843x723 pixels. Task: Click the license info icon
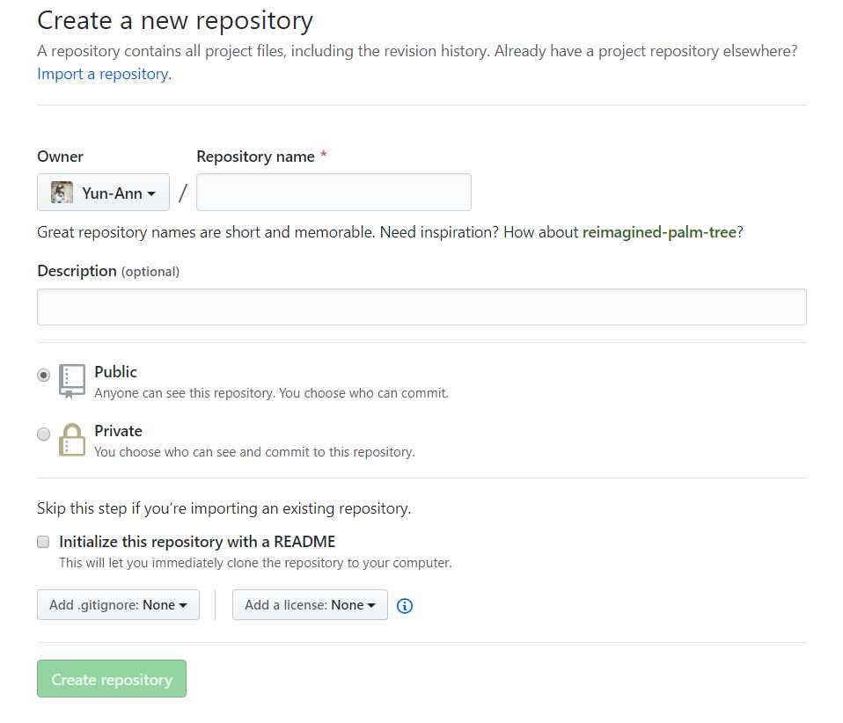[x=405, y=605]
